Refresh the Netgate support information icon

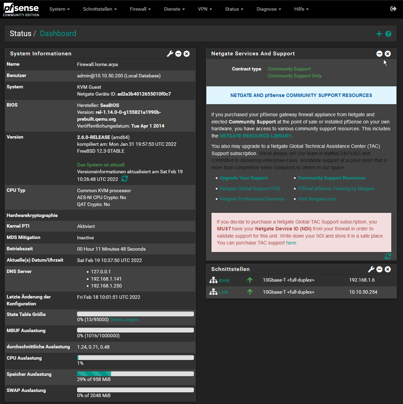tap(388, 256)
